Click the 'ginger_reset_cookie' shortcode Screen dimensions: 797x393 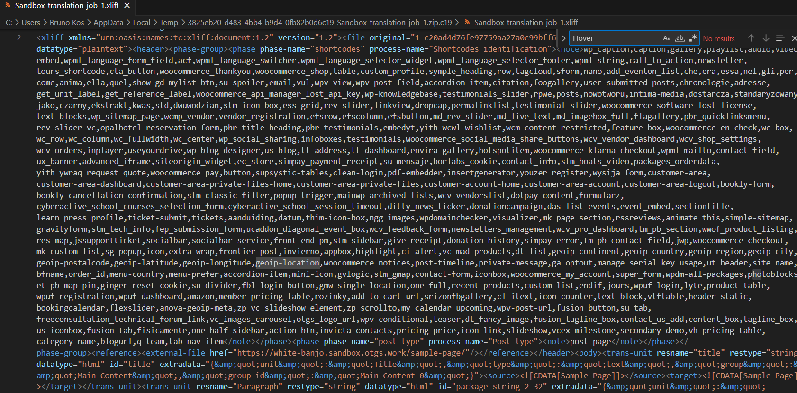point(144,285)
